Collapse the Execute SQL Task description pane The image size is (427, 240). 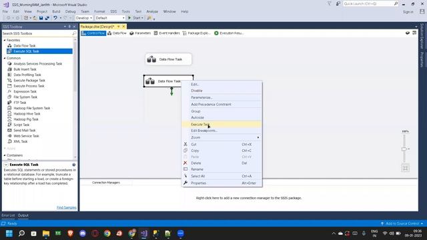pyautogui.click(x=6, y=165)
